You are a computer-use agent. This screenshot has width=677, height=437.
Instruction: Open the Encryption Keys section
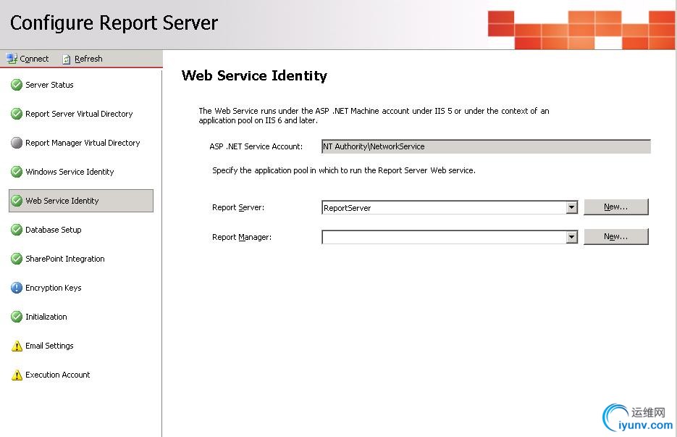pos(53,288)
